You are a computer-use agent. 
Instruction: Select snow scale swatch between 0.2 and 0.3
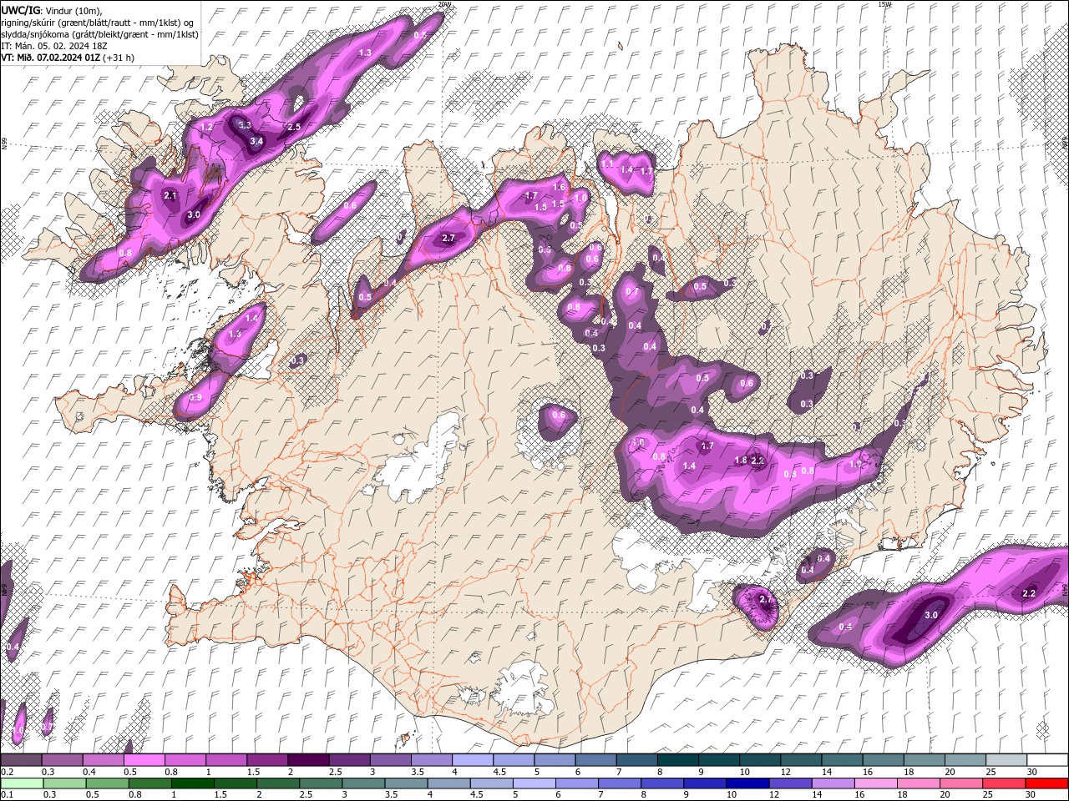click(x=21, y=760)
